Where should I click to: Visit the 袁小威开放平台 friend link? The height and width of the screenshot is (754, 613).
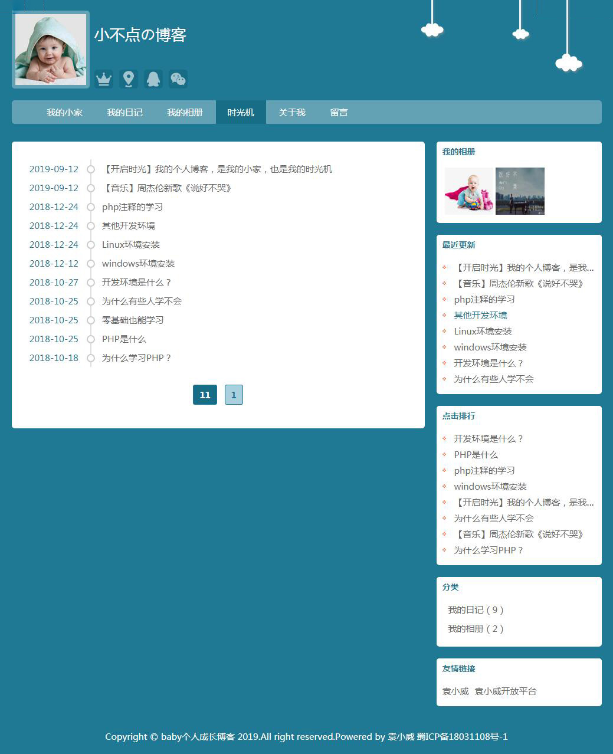506,691
